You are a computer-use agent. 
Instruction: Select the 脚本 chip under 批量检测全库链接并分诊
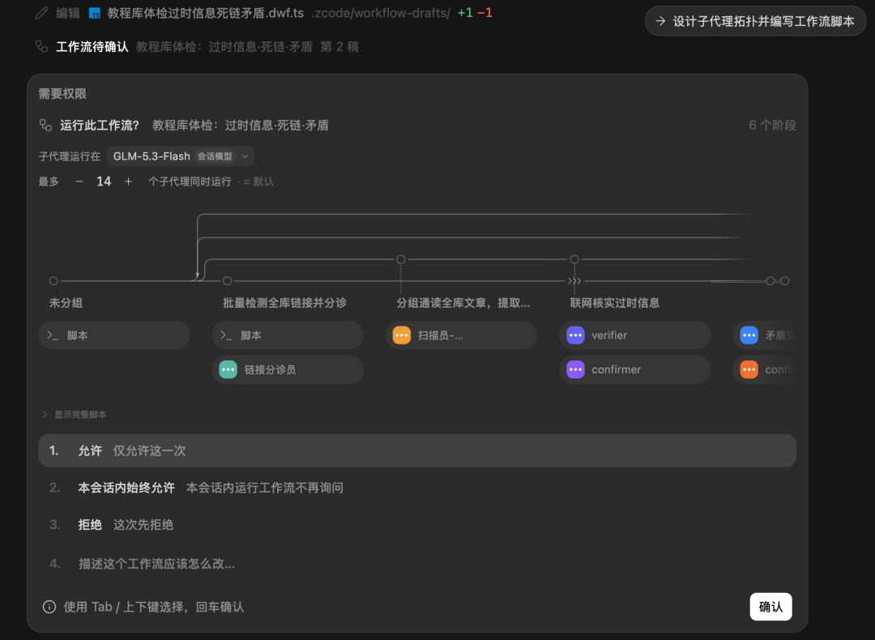[x=288, y=335]
